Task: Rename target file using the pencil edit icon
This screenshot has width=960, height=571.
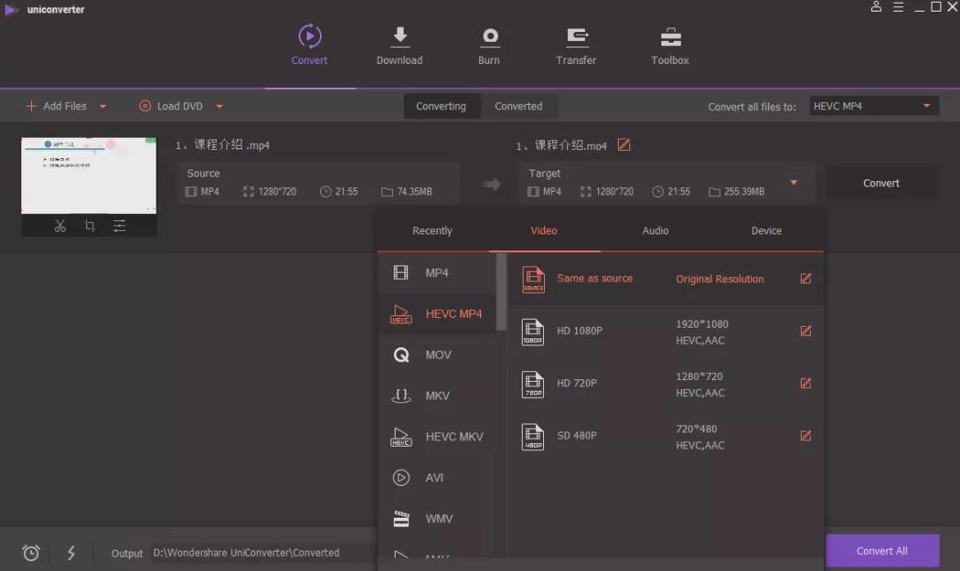Action: [x=623, y=144]
